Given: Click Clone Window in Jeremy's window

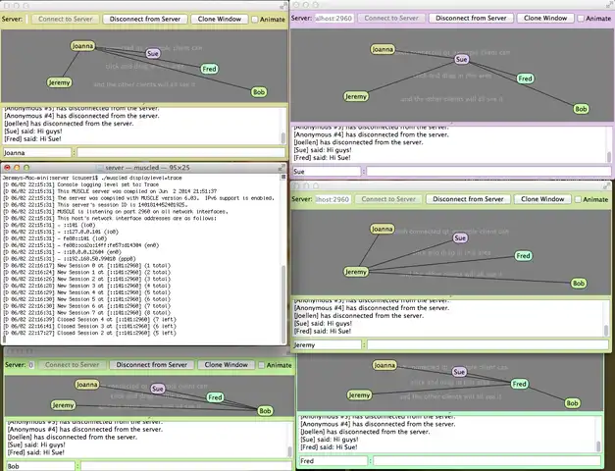Looking at the screenshot, I should [542, 199].
